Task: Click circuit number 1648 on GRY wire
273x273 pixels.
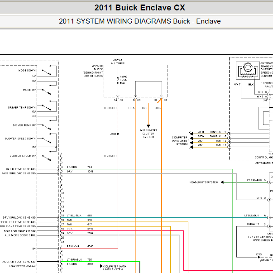Action: (91, 172)
